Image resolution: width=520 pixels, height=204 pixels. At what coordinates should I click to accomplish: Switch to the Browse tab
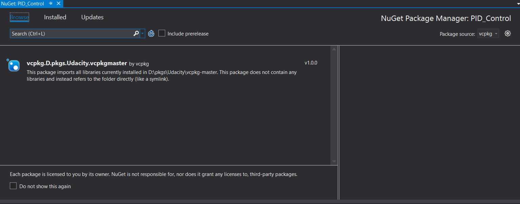(19, 17)
